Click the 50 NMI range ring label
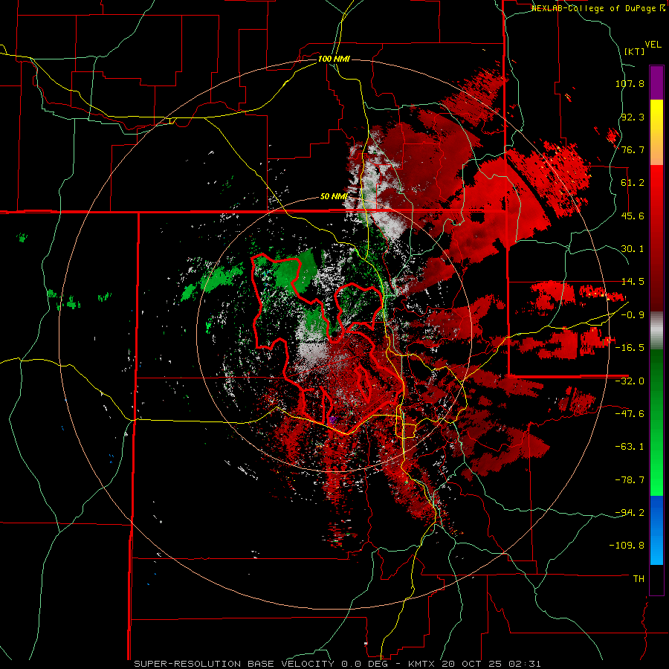669x669 pixels. coord(334,197)
